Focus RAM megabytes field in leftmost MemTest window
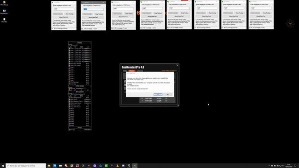Viewport: 299px width, 168px height. (x=64, y=9)
